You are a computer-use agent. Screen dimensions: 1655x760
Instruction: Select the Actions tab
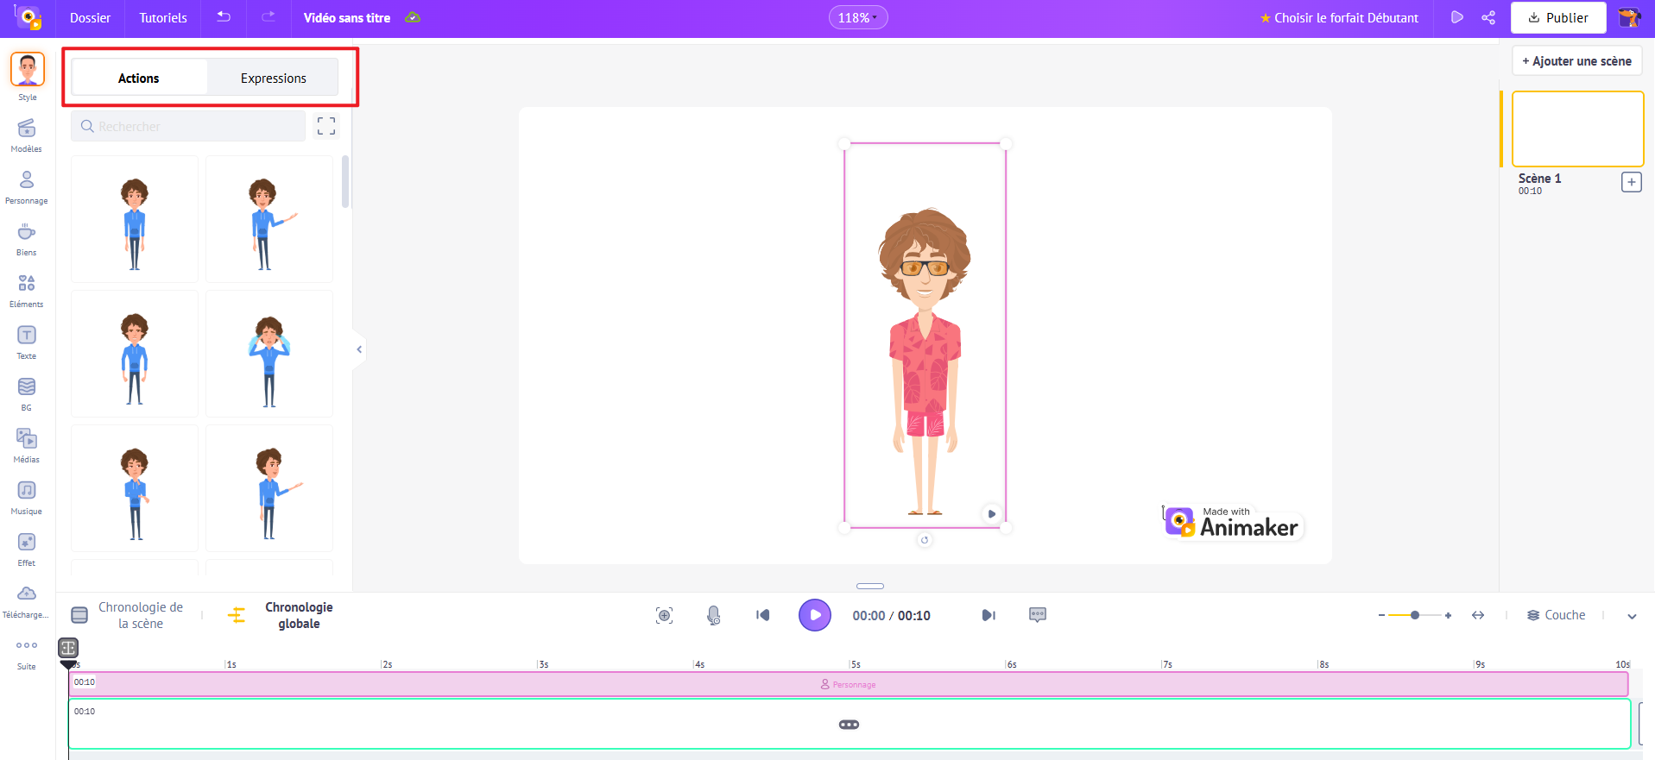pos(139,78)
